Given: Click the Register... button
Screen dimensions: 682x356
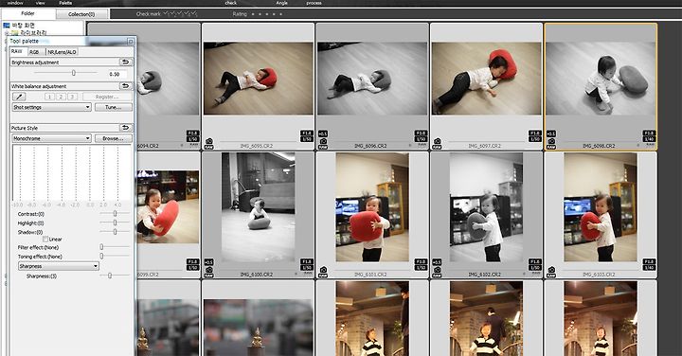Looking at the screenshot, I should pyautogui.click(x=107, y=97).
